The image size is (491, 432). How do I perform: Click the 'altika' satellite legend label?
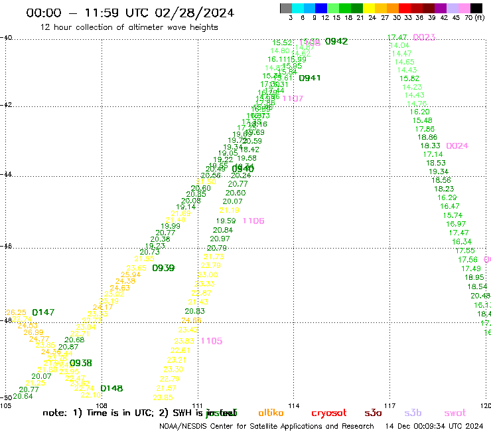[271, 413]
